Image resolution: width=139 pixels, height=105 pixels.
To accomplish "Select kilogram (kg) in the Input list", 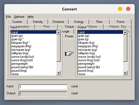I will coord(34,43).
